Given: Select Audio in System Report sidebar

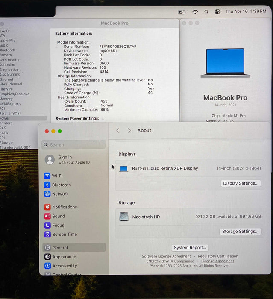Looking at the screenshot, I should click(4, 45).
